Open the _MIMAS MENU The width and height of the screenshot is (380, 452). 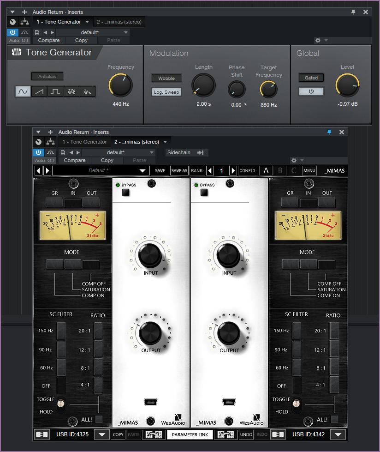309,171
